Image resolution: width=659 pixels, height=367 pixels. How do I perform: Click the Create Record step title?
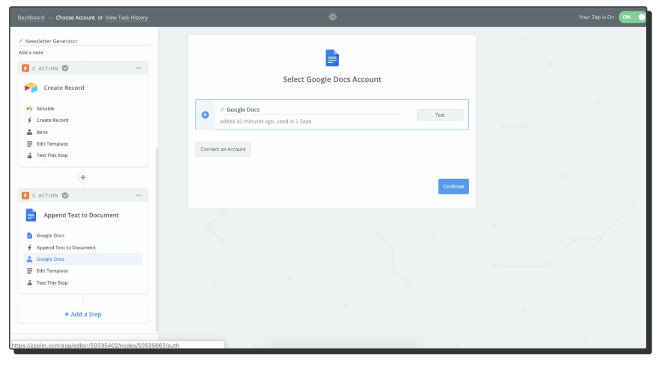pos(64,88)
